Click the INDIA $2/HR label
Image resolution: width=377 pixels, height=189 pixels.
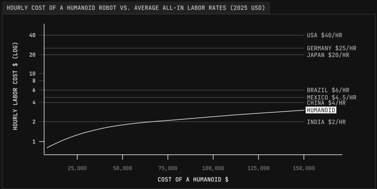pos(326,122)
